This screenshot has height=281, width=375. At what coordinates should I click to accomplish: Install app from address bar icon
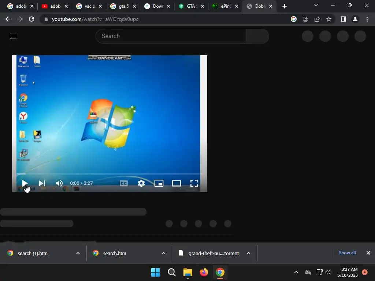pos(305,19)
